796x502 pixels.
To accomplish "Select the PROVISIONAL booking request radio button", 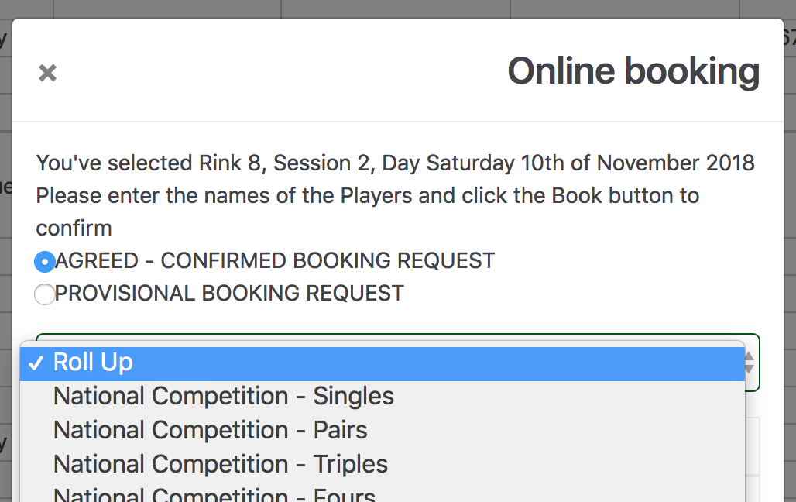I will pyautogui.click(x=45, y=294).
